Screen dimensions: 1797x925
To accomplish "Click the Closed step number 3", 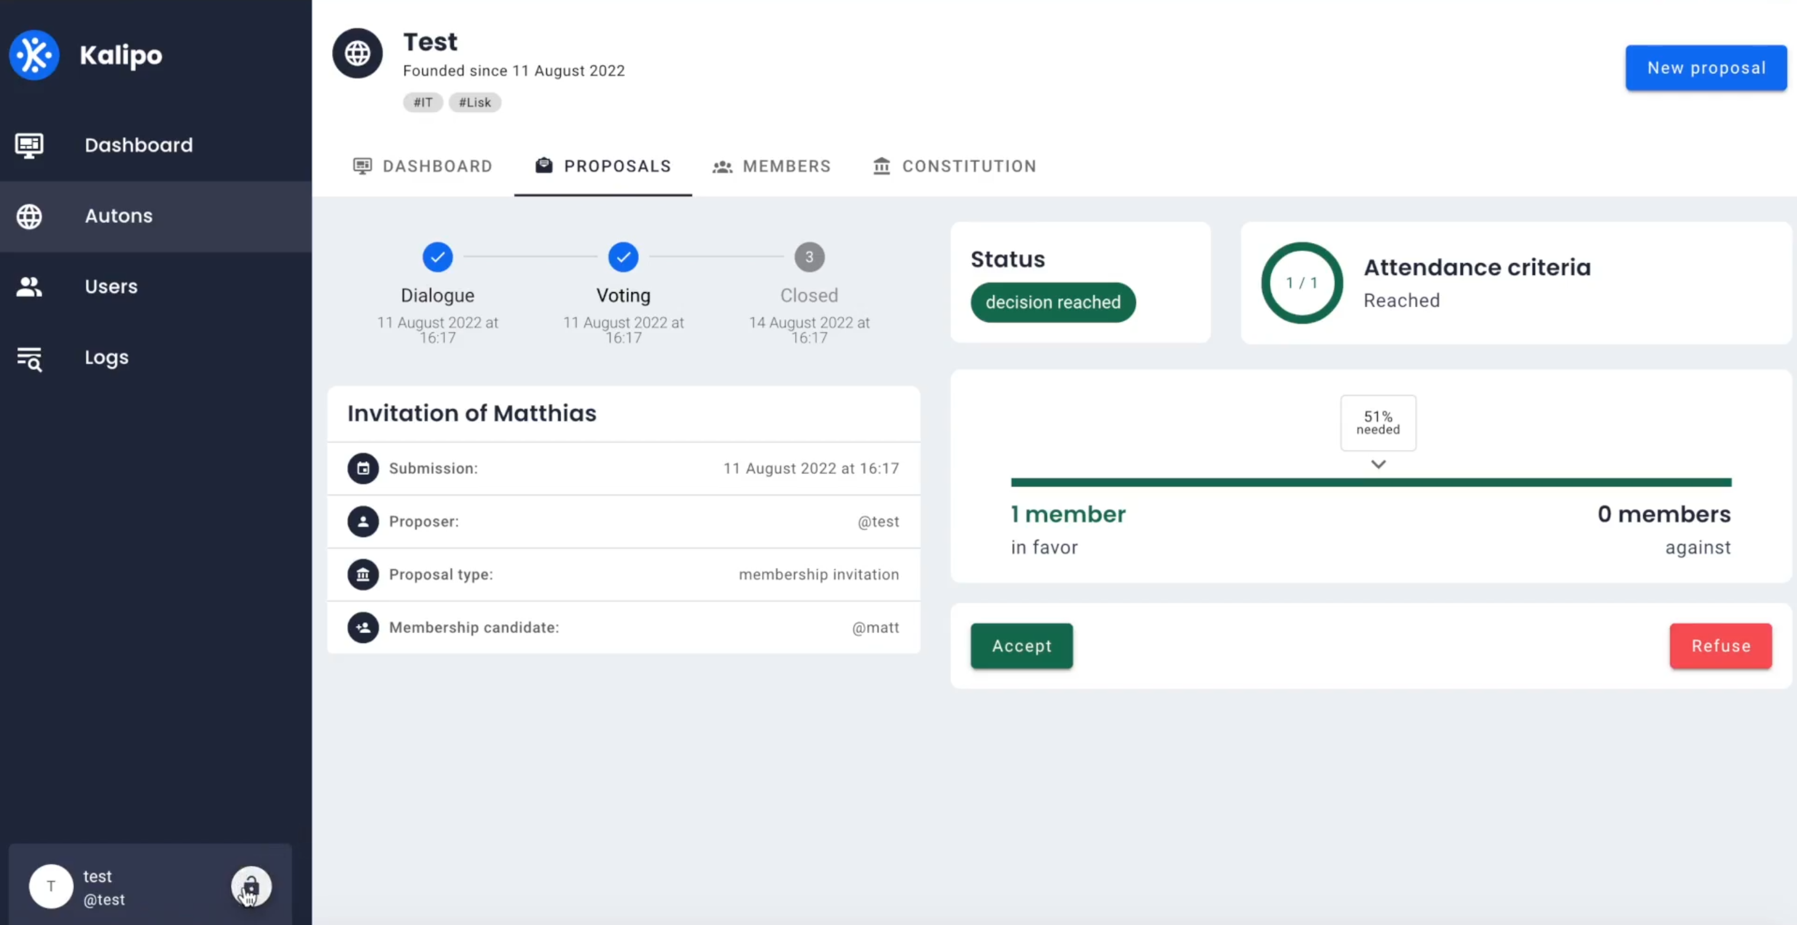I will point(809,257).
